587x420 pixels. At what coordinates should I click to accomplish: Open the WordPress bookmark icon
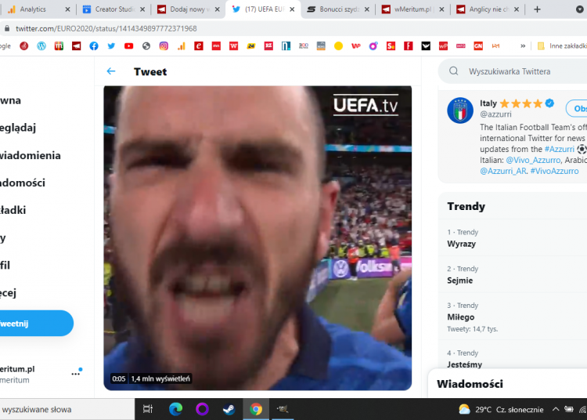coord(41,46)
